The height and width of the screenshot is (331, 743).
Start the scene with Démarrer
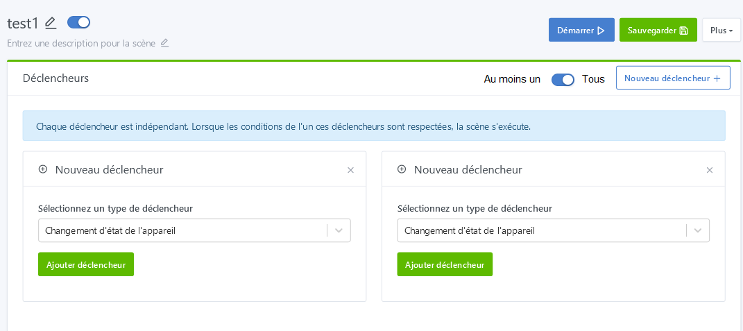581,30
